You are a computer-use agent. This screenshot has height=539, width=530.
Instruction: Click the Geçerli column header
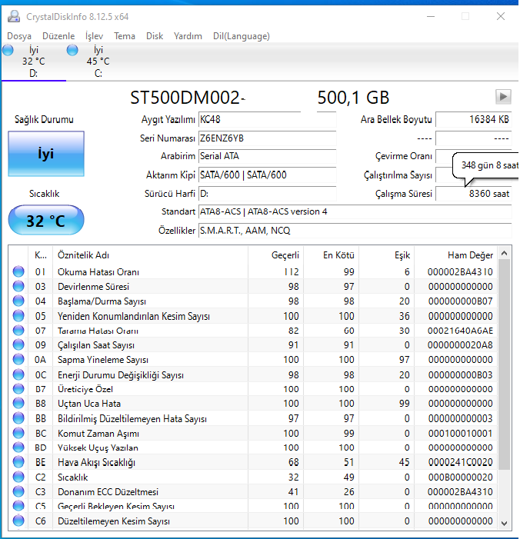click(275, 255)
